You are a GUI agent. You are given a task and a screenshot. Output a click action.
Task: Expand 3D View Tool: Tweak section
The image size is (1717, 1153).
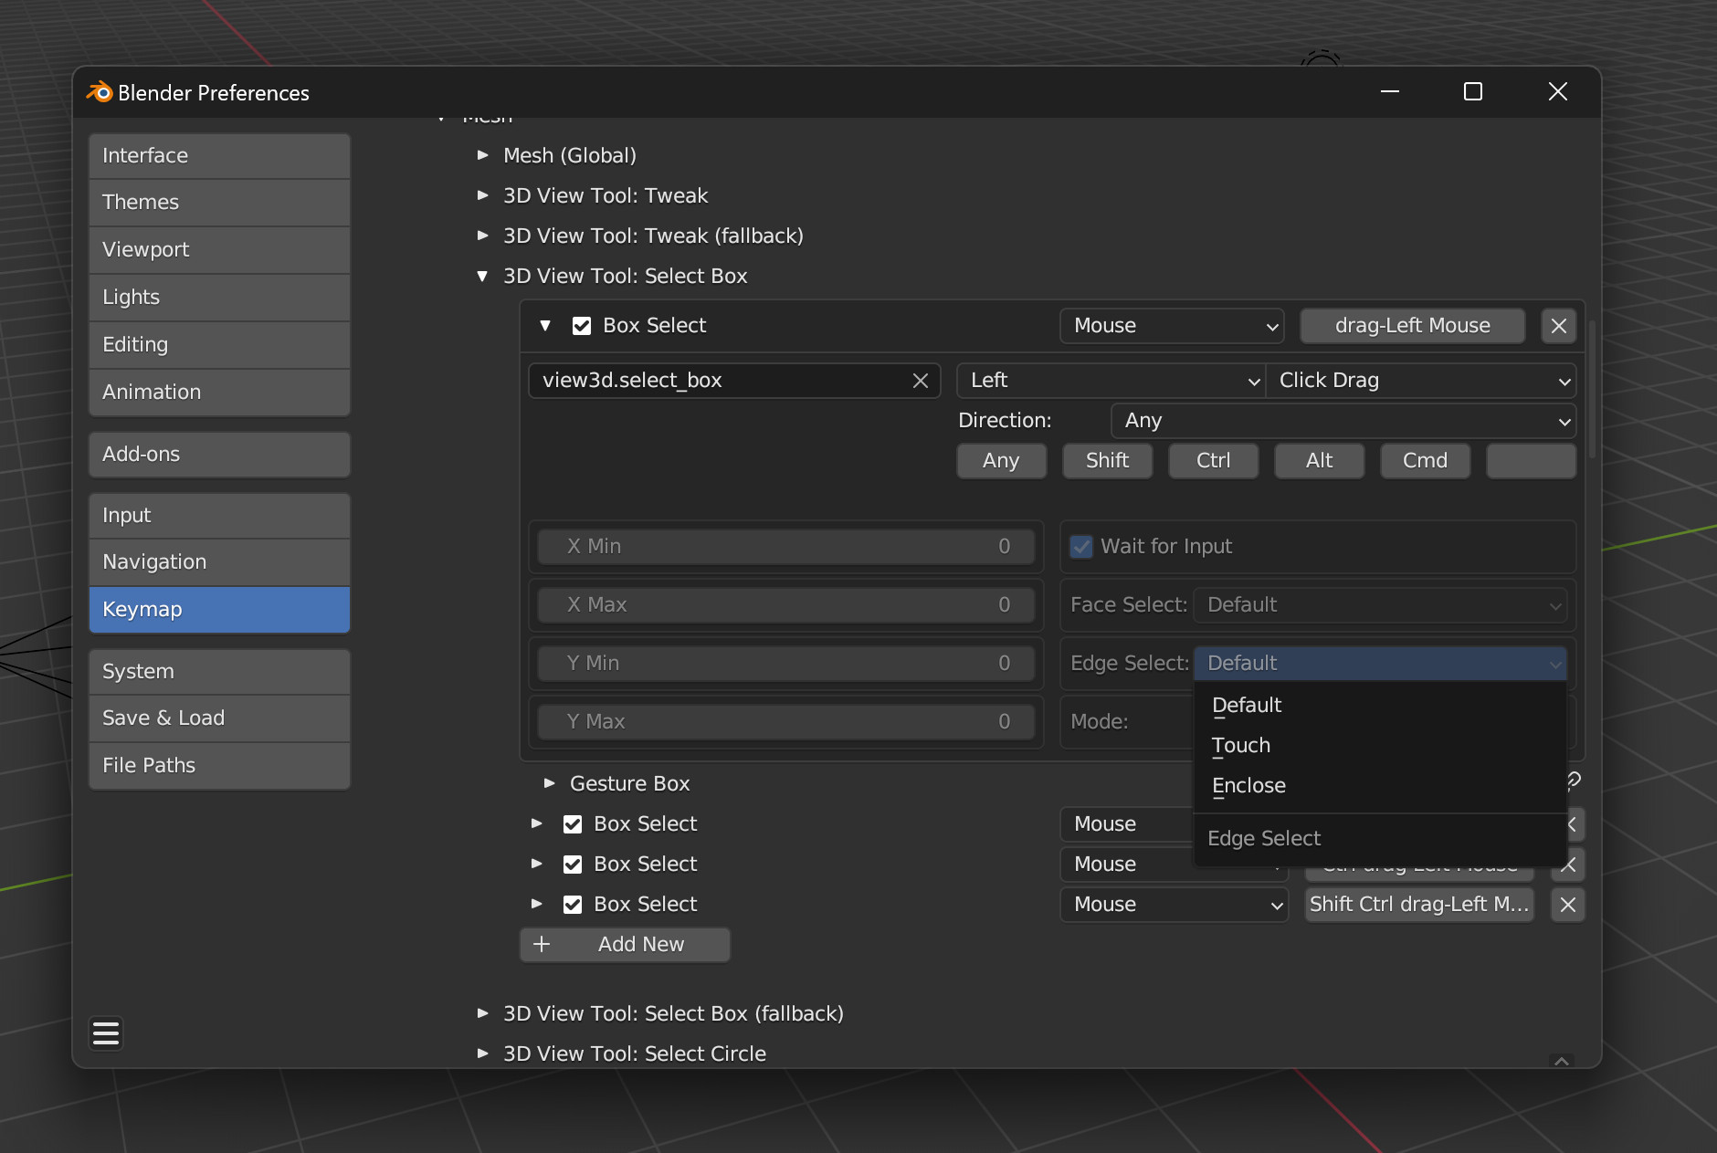pos(483,196)
